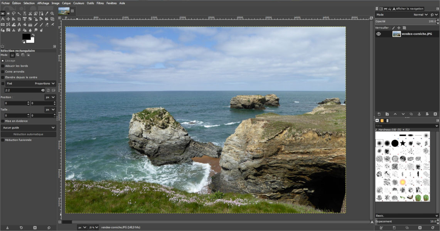The image size is (440, 231).
Task: Open the Aucun guide dropdown
Action: (x=28, y=128)
